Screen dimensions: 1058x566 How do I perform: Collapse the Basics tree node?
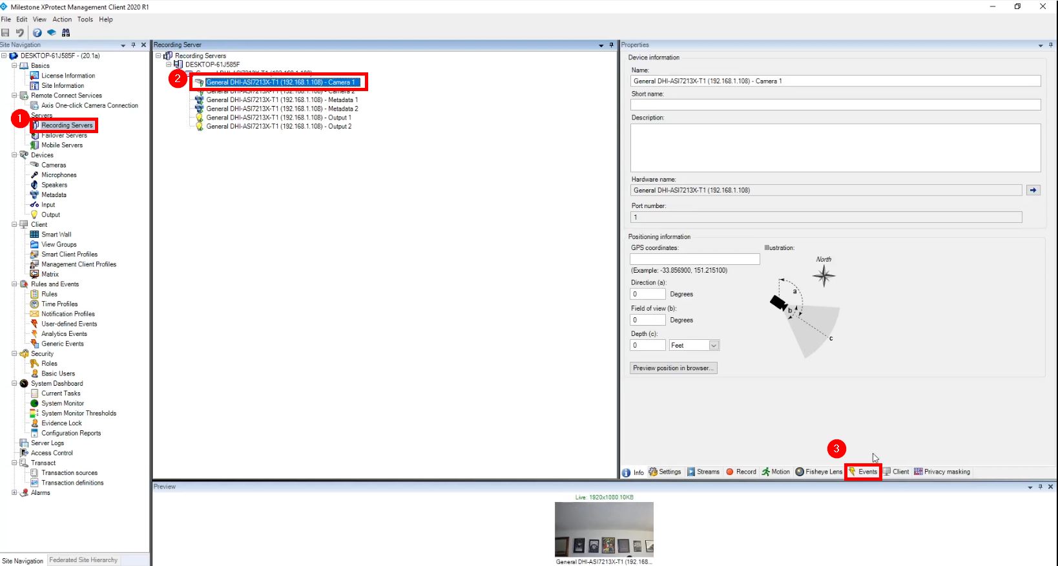[x=14, y=66]
